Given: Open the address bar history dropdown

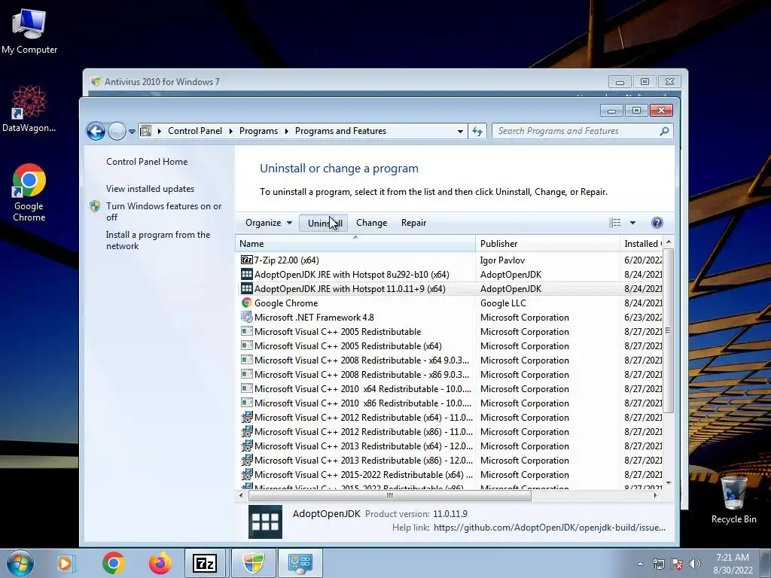Looking at the screenshot, I should (460, 131).
